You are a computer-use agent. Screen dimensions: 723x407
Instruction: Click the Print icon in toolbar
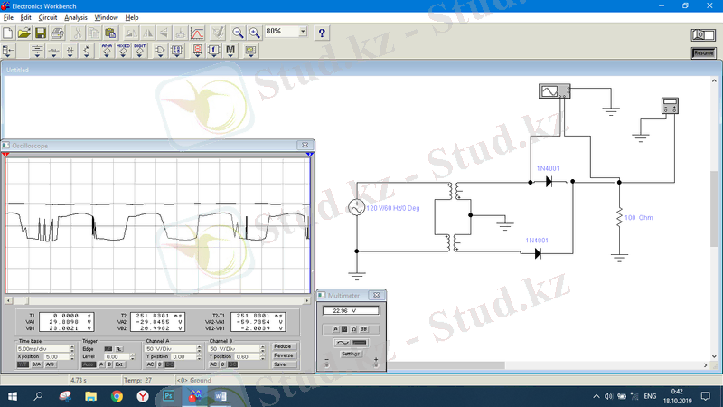click(x=56, y=33)
